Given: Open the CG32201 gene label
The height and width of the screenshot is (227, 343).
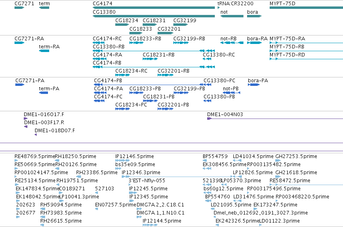Looking at the screenshot, I should tap(169, 29).
